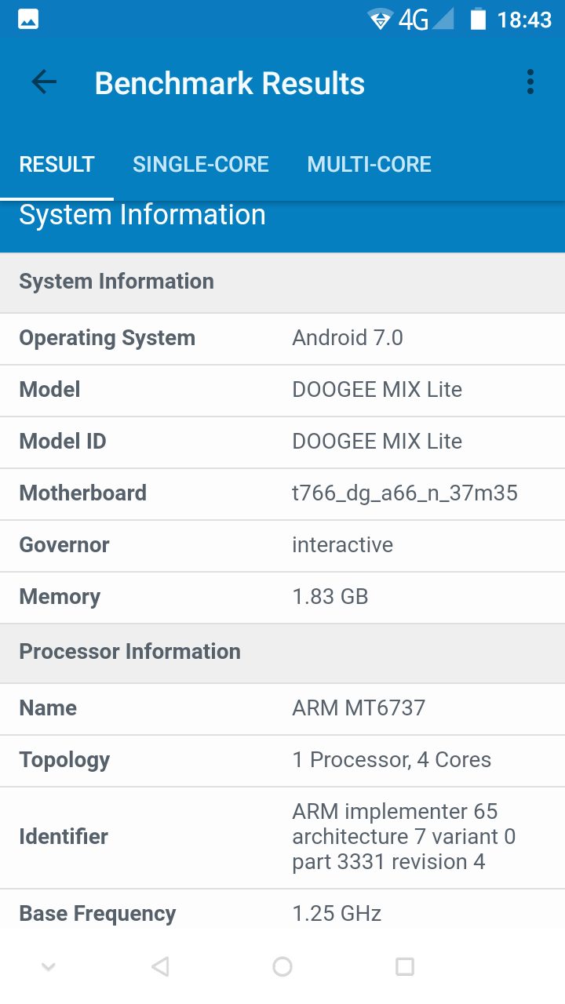The width and height of the screenshot is (565, 1004).
Task: Tap the Wi-Fi status icon
Action: pos(380,20)
